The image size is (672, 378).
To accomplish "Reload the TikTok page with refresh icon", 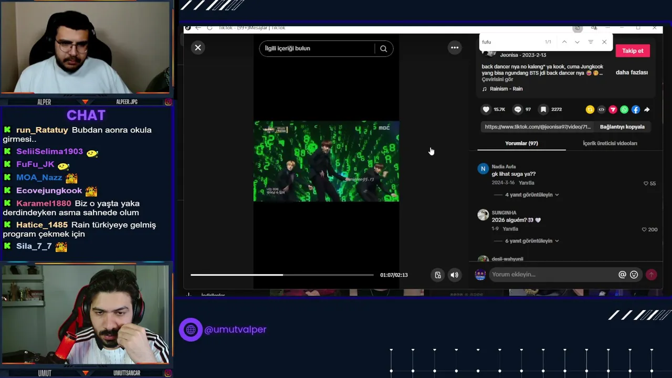I will tap(209, 28).
